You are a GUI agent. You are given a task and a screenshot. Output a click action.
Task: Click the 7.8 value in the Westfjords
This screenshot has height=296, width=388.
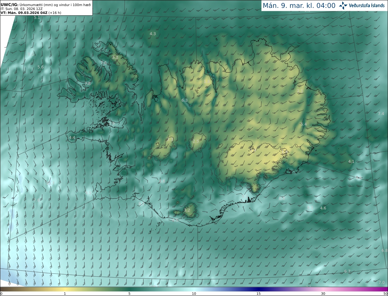coord(88,84)
